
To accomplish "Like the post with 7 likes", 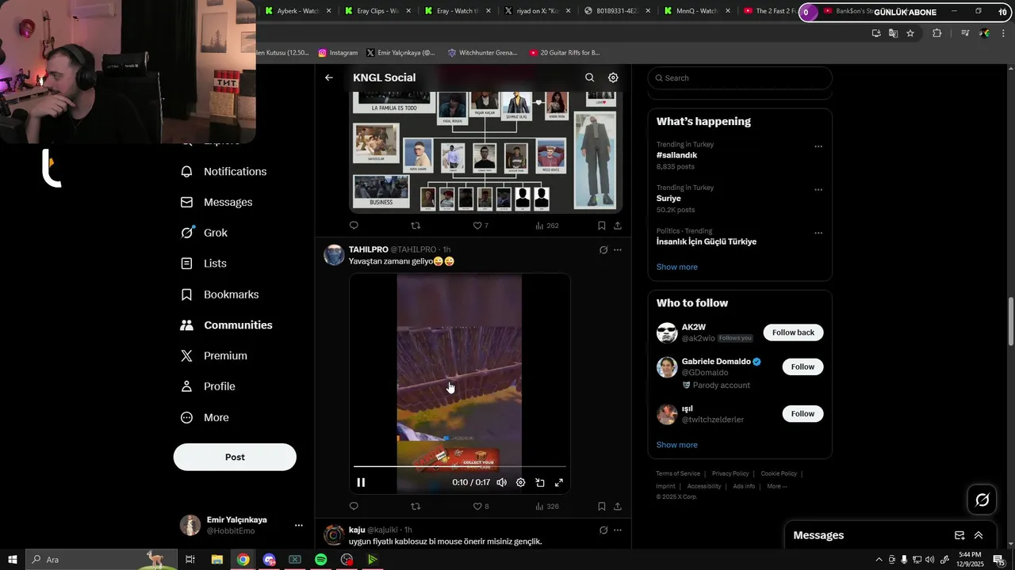I will 481,226.
